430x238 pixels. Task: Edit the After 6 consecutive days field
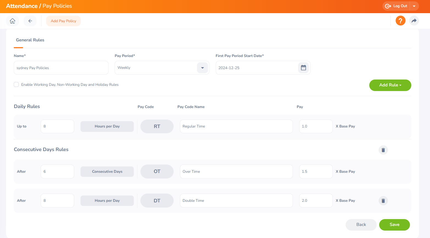[x=57, y=172]
